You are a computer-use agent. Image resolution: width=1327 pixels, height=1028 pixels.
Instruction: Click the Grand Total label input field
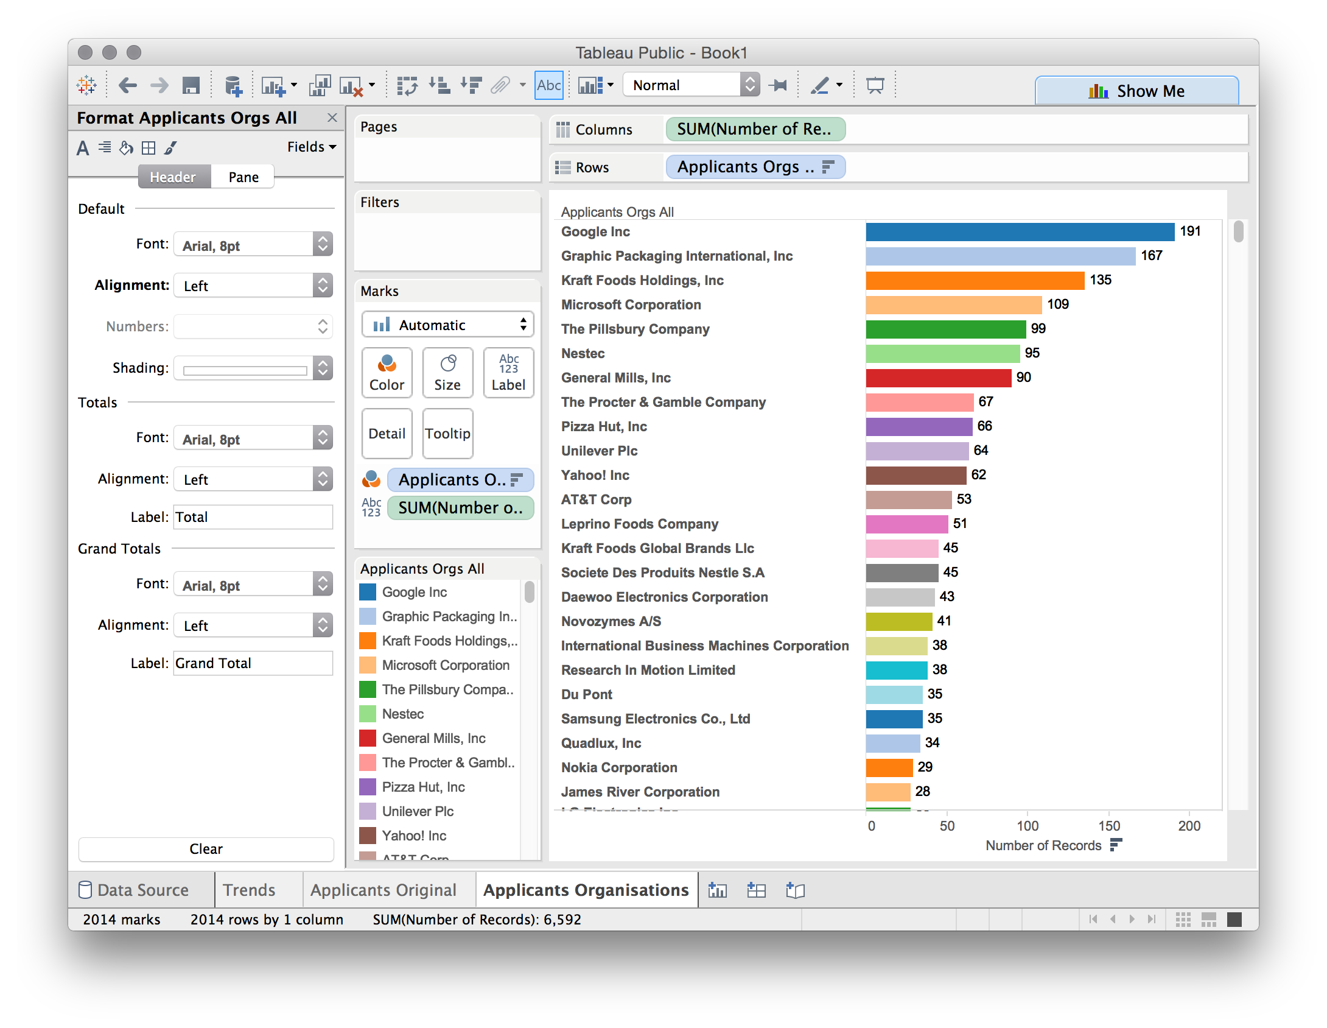pyautogui.click(x=253, y=663)
